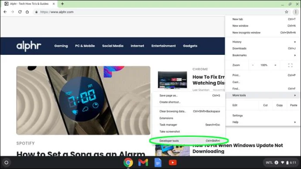
Task: Click the 6:11 clock in status tray
Action: pyautogui.click(x=293, y=162)
